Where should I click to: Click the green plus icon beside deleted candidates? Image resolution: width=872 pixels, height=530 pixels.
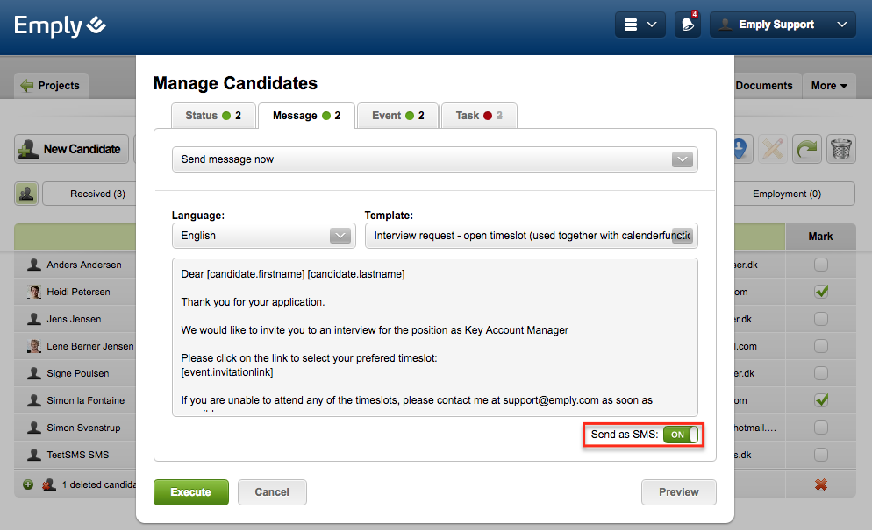point(28,484)
